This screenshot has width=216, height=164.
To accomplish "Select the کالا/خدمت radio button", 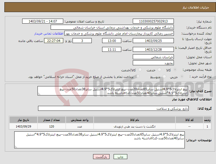I will [x=140, y=70].
